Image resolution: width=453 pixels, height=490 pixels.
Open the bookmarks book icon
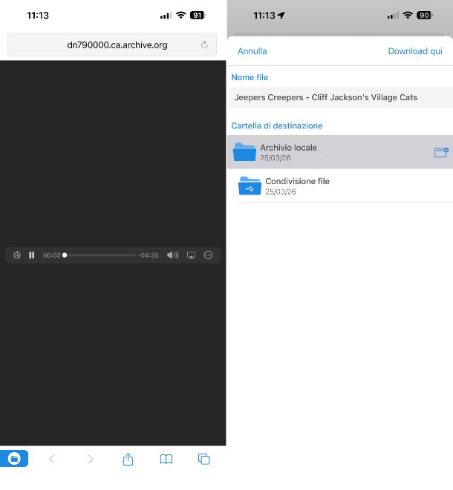166,459
